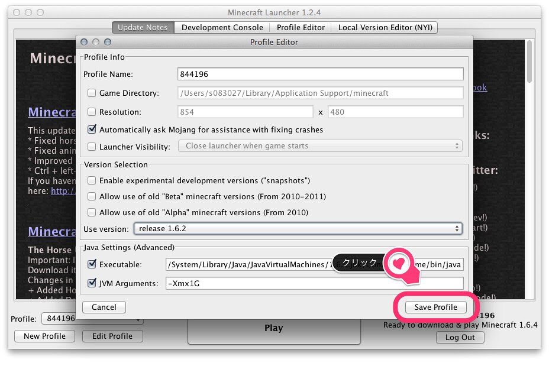
Task: Click the Log Out button
Action: tap(460, 338)
